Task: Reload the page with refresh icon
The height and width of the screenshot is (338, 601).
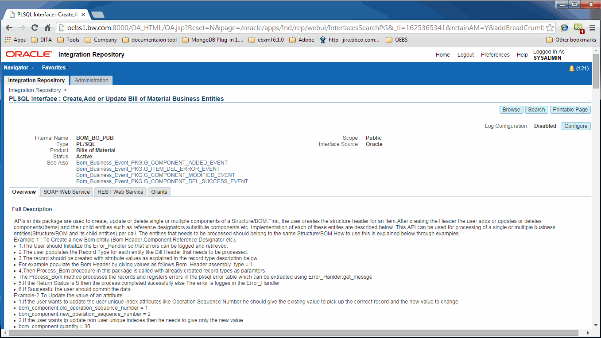Action: click(x=35, y=27)
